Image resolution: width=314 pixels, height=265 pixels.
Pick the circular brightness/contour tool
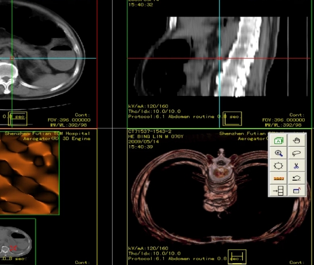(278, 166)
